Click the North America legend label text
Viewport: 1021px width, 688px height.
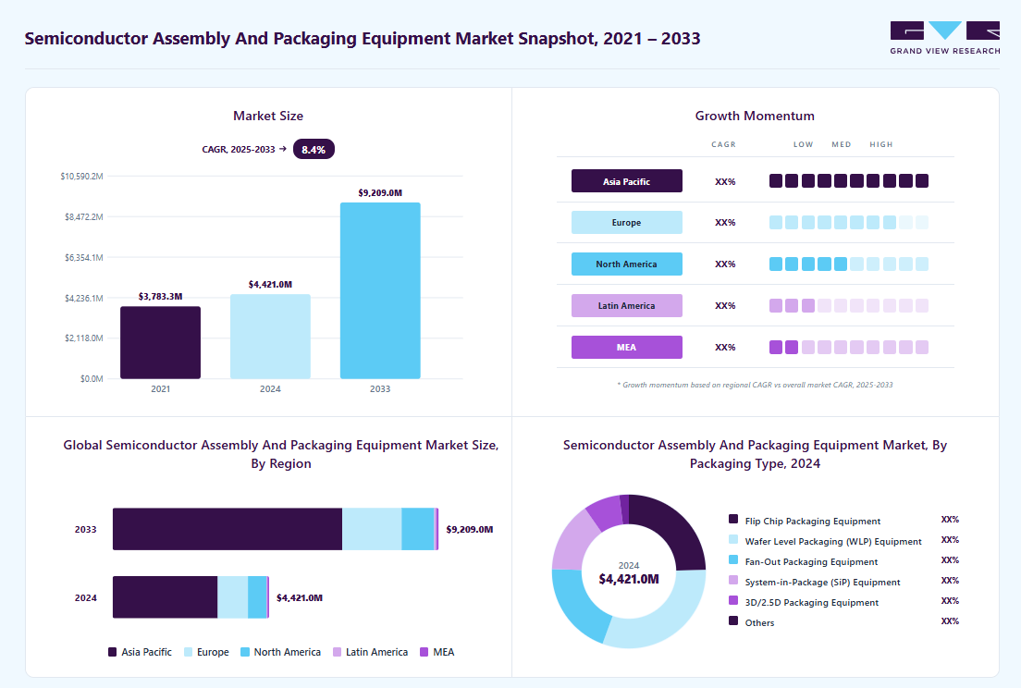[x=287, y=652]
